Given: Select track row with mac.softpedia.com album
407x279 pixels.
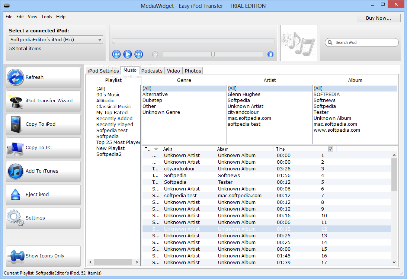Looking at the screenshot, I should (267, 195).
